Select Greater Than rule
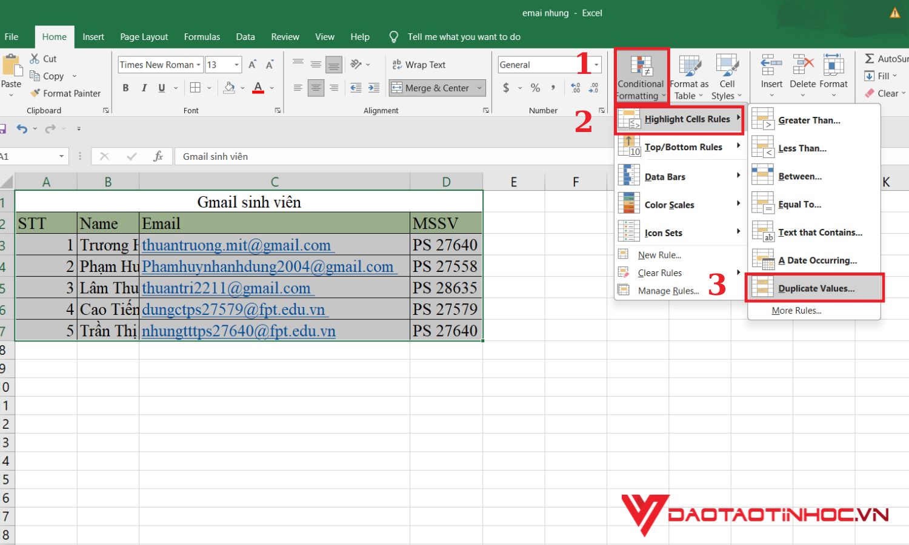The height and width of the screenshot is (545, 909). coord(814,120)
